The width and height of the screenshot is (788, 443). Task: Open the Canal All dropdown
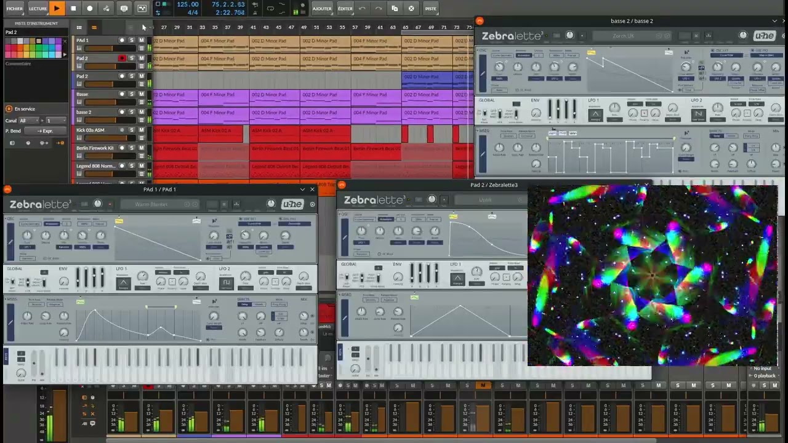coord(28,121)
